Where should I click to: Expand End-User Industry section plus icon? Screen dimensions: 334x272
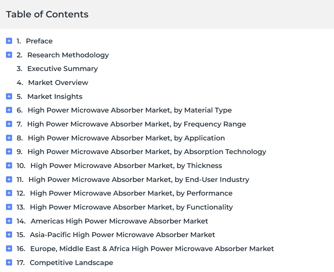point(9,179)
